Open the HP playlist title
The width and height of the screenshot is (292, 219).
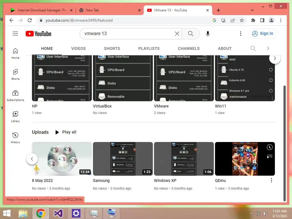click(x=35, y=106)
